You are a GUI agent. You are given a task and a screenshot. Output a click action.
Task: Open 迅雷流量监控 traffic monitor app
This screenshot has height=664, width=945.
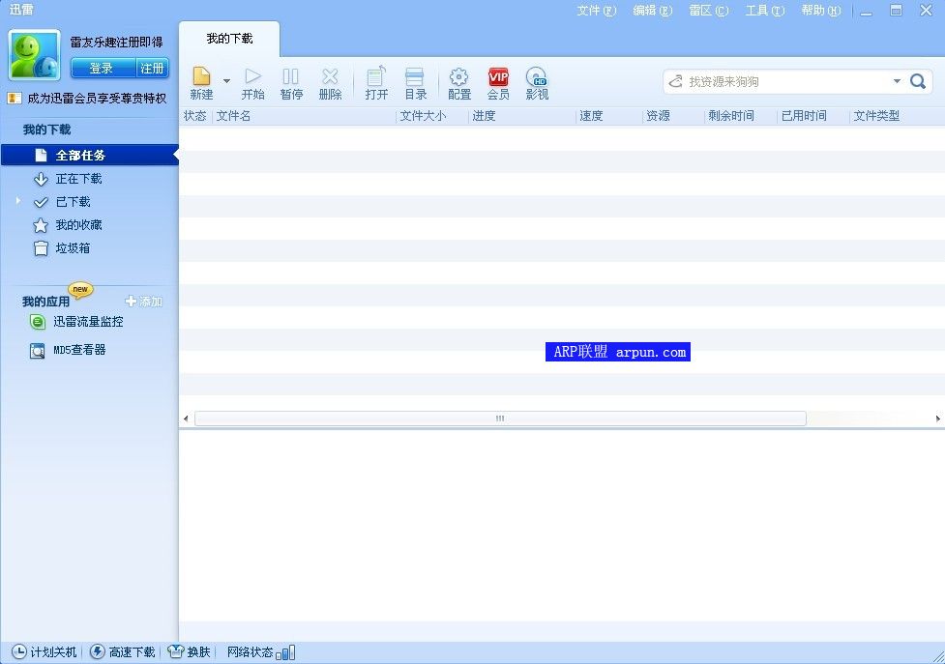tap(87, 322)
